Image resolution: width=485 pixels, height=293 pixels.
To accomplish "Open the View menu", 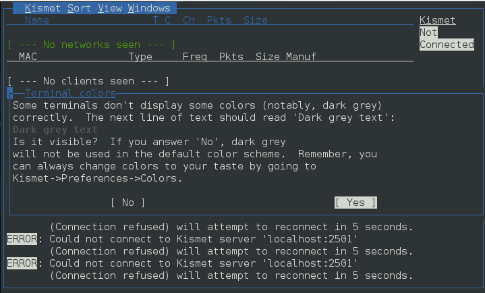I will [x=109, y=8].
